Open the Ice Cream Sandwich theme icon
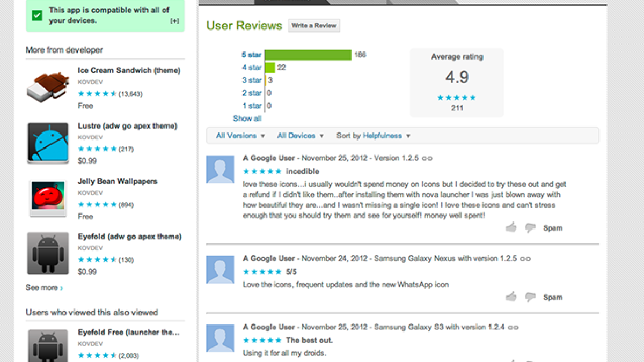Screen dimensions: 644x362 coord(48,88)
